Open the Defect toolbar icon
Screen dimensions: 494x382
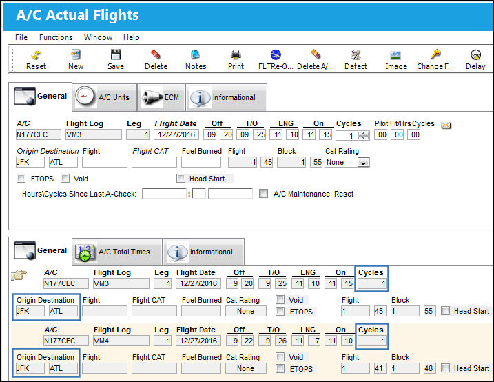point(356,55)
